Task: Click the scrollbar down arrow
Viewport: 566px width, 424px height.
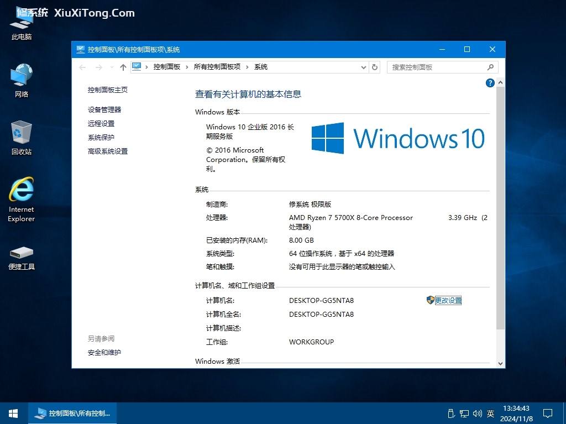Action: 500,364
